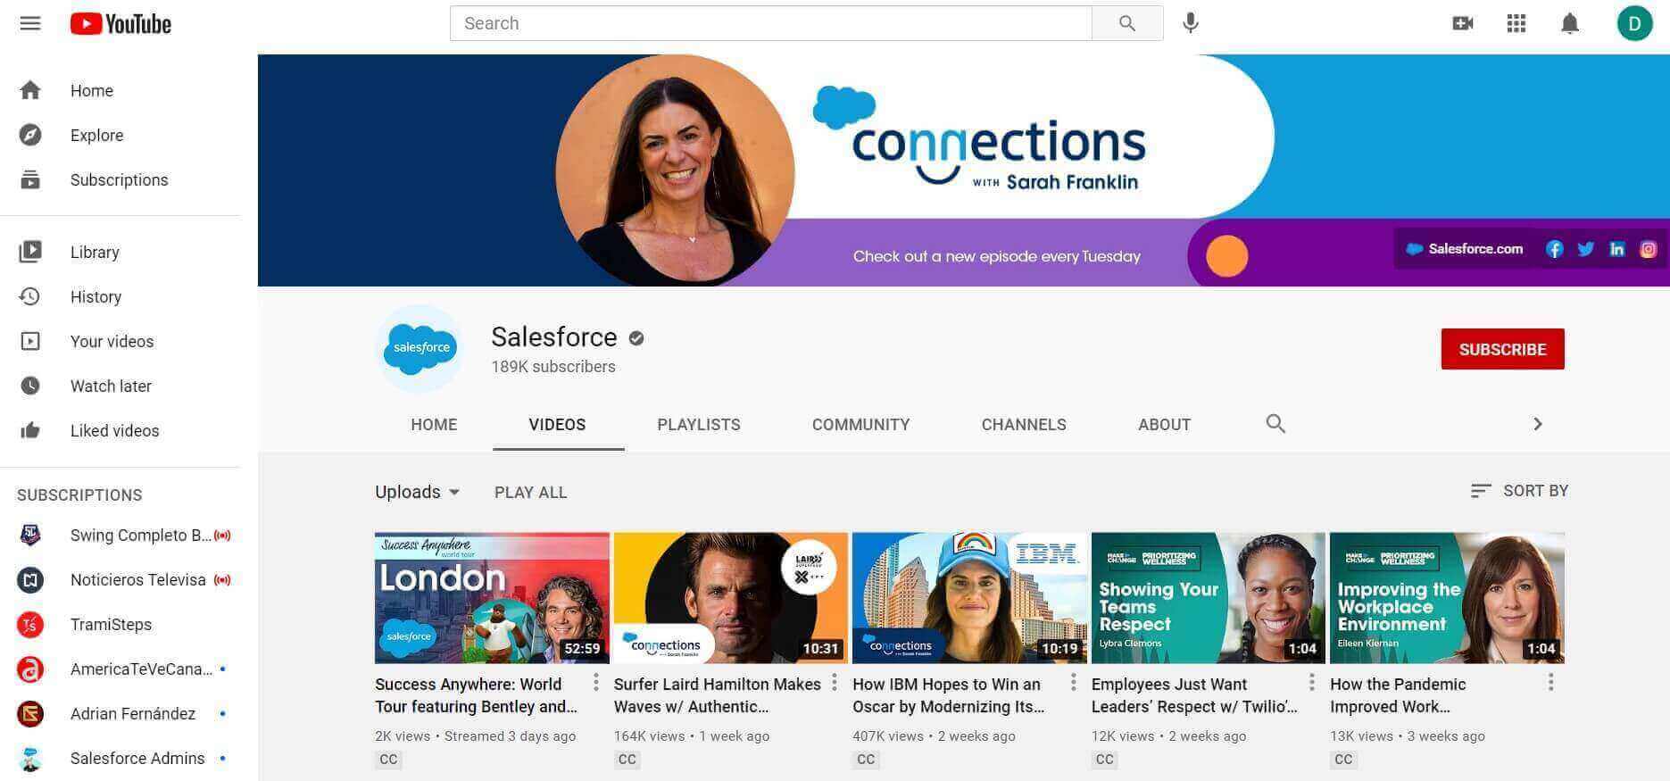Click the red Subscribe button
1670x781 pixels.
(x=1502, y=349)
